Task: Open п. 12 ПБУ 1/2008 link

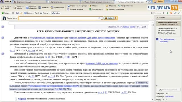Action: [x=32, y=76]
